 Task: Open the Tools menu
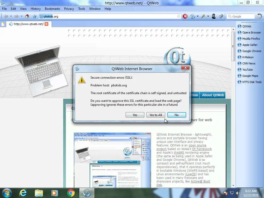81,9
